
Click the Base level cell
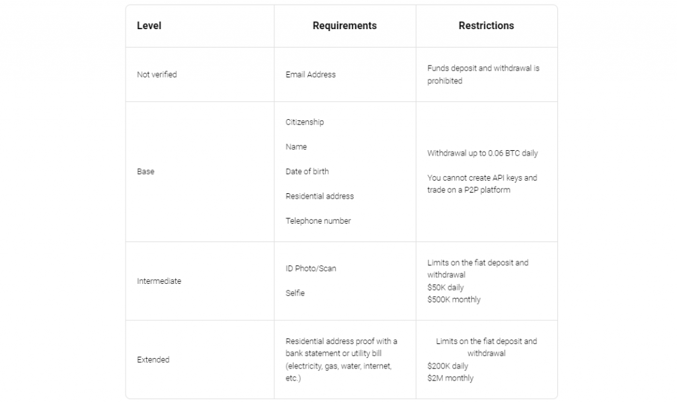[145, 171]
